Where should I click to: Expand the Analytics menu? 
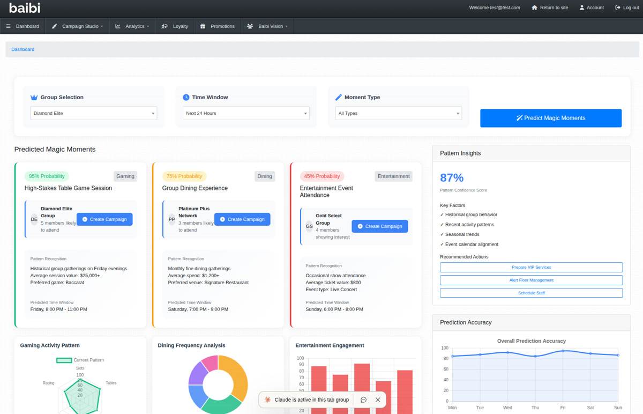click(x=132, y=26)
